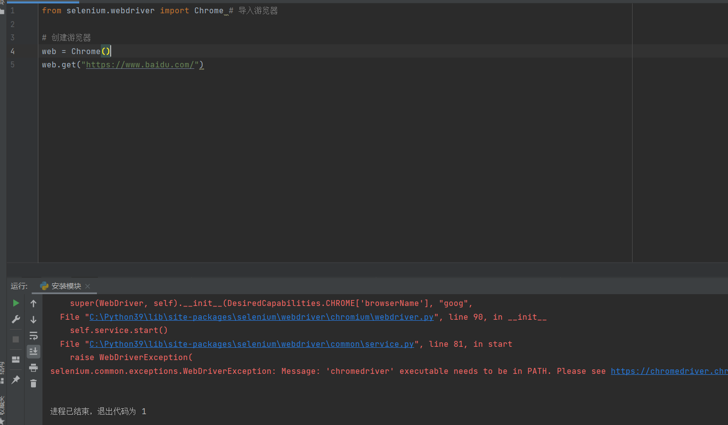The width and height of the screenshot is (728, 425).
Task: Open chromium\webdriver.py traceback file link
Action: [261, 317]
